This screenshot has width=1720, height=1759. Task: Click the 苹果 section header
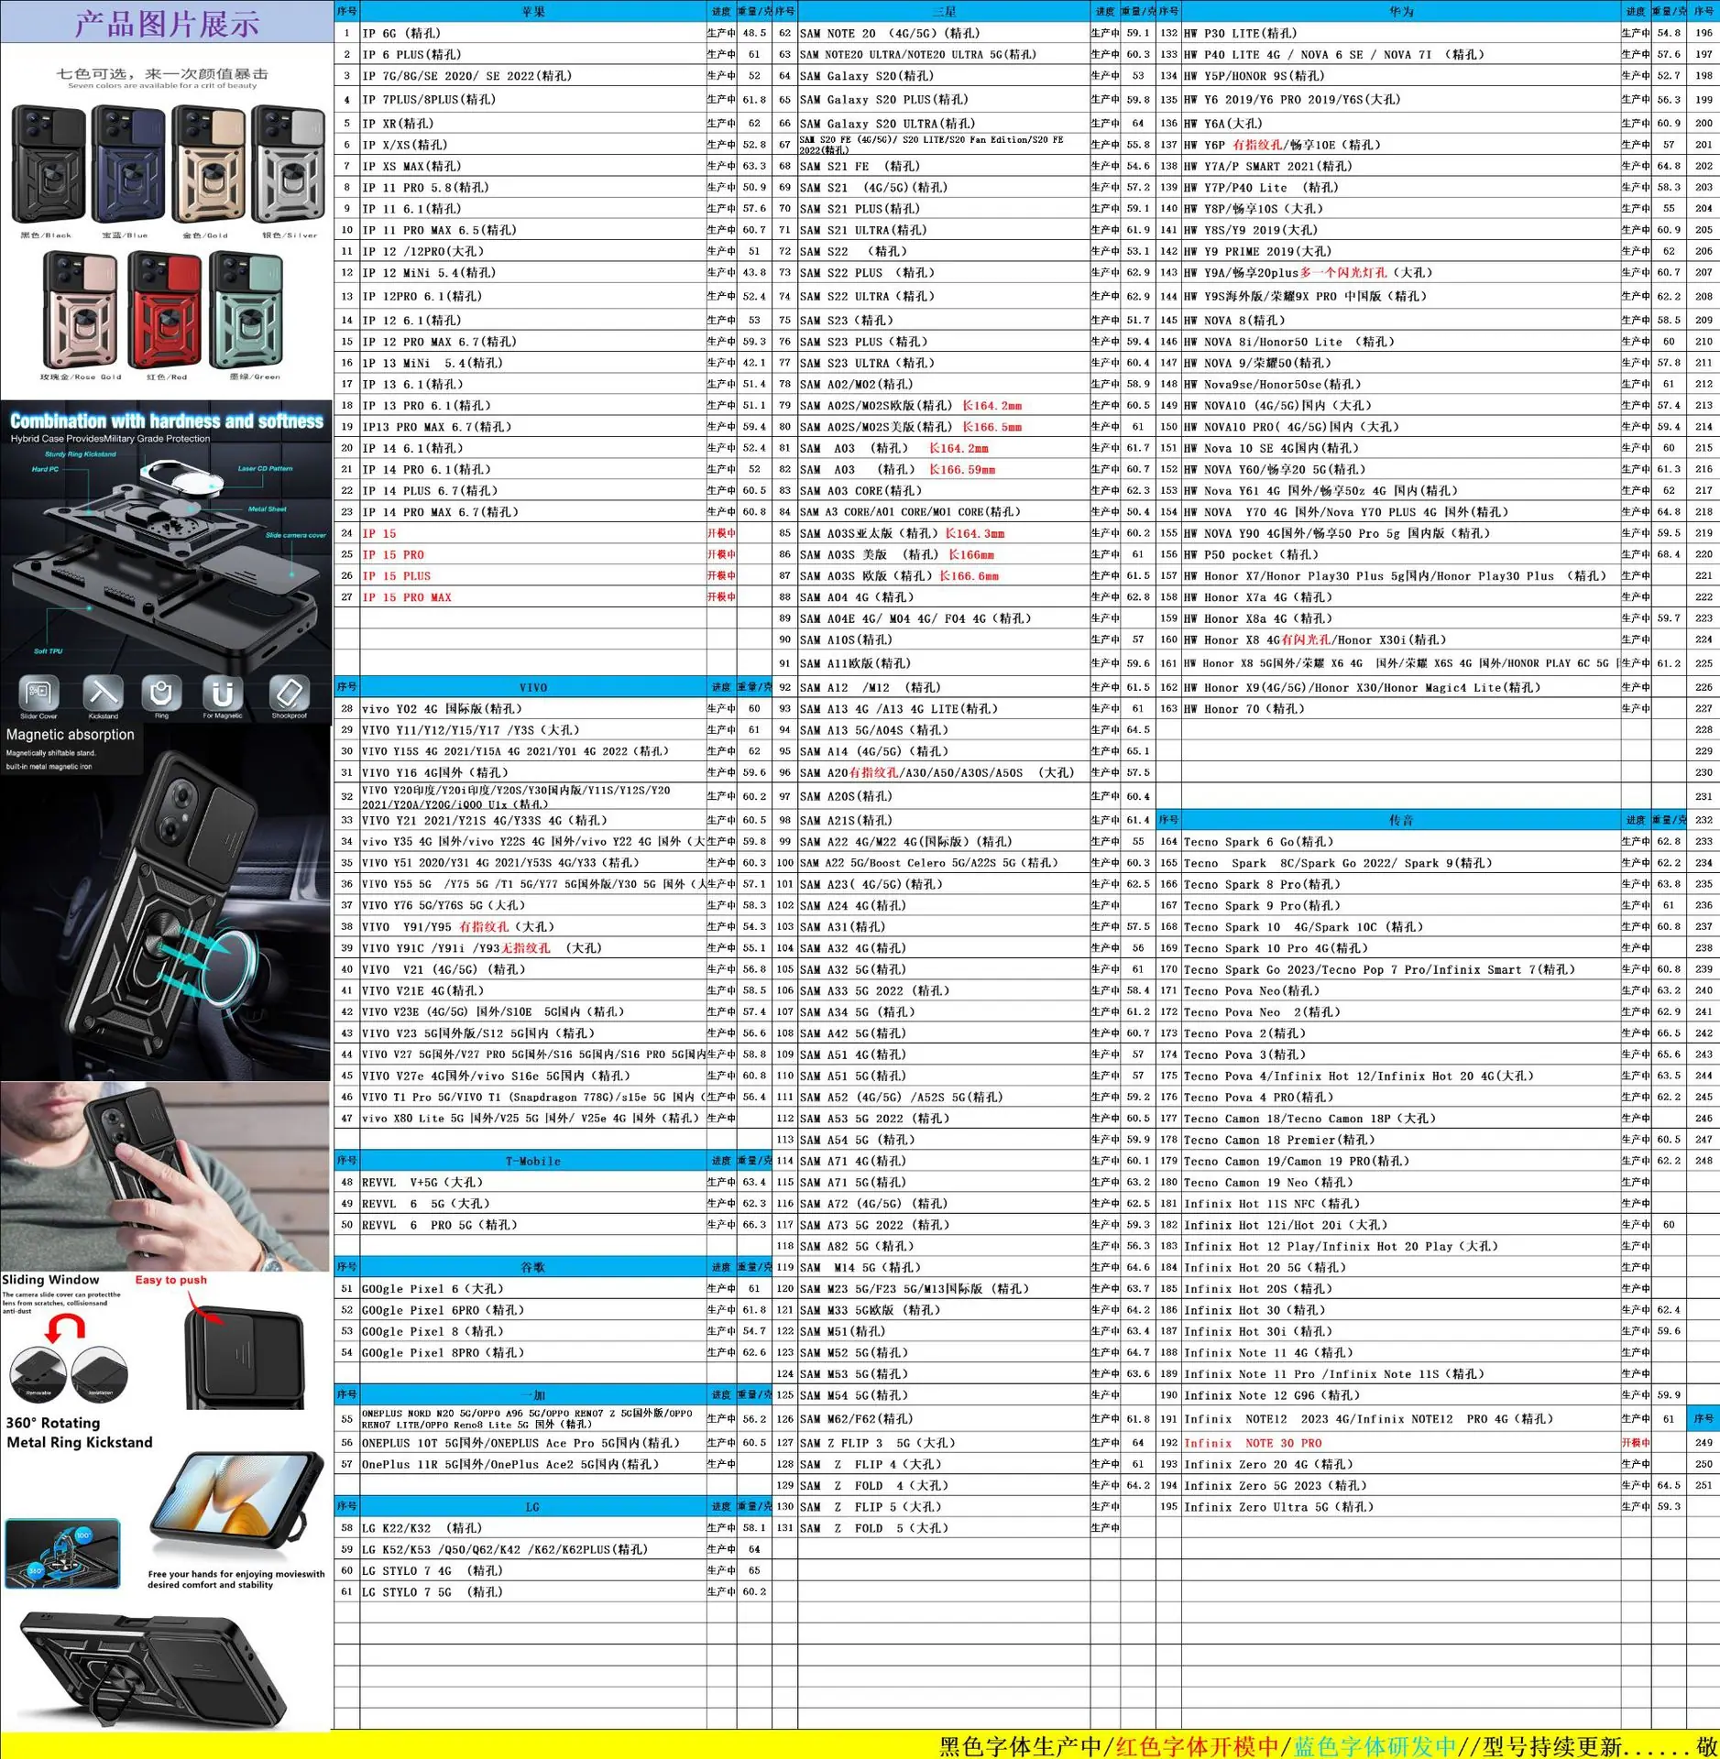tap(533, 11)
